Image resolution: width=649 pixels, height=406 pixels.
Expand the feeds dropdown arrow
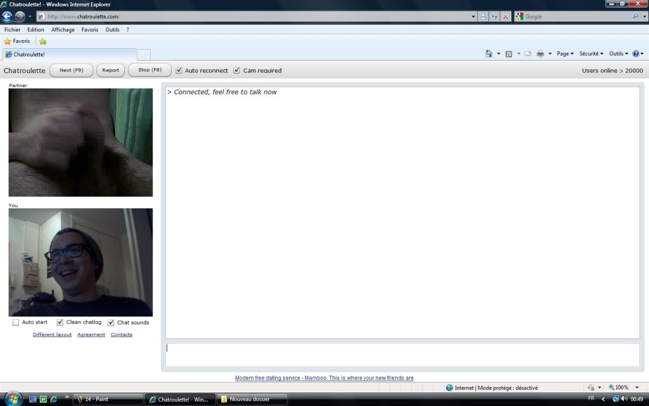click(x=519, y=54)
